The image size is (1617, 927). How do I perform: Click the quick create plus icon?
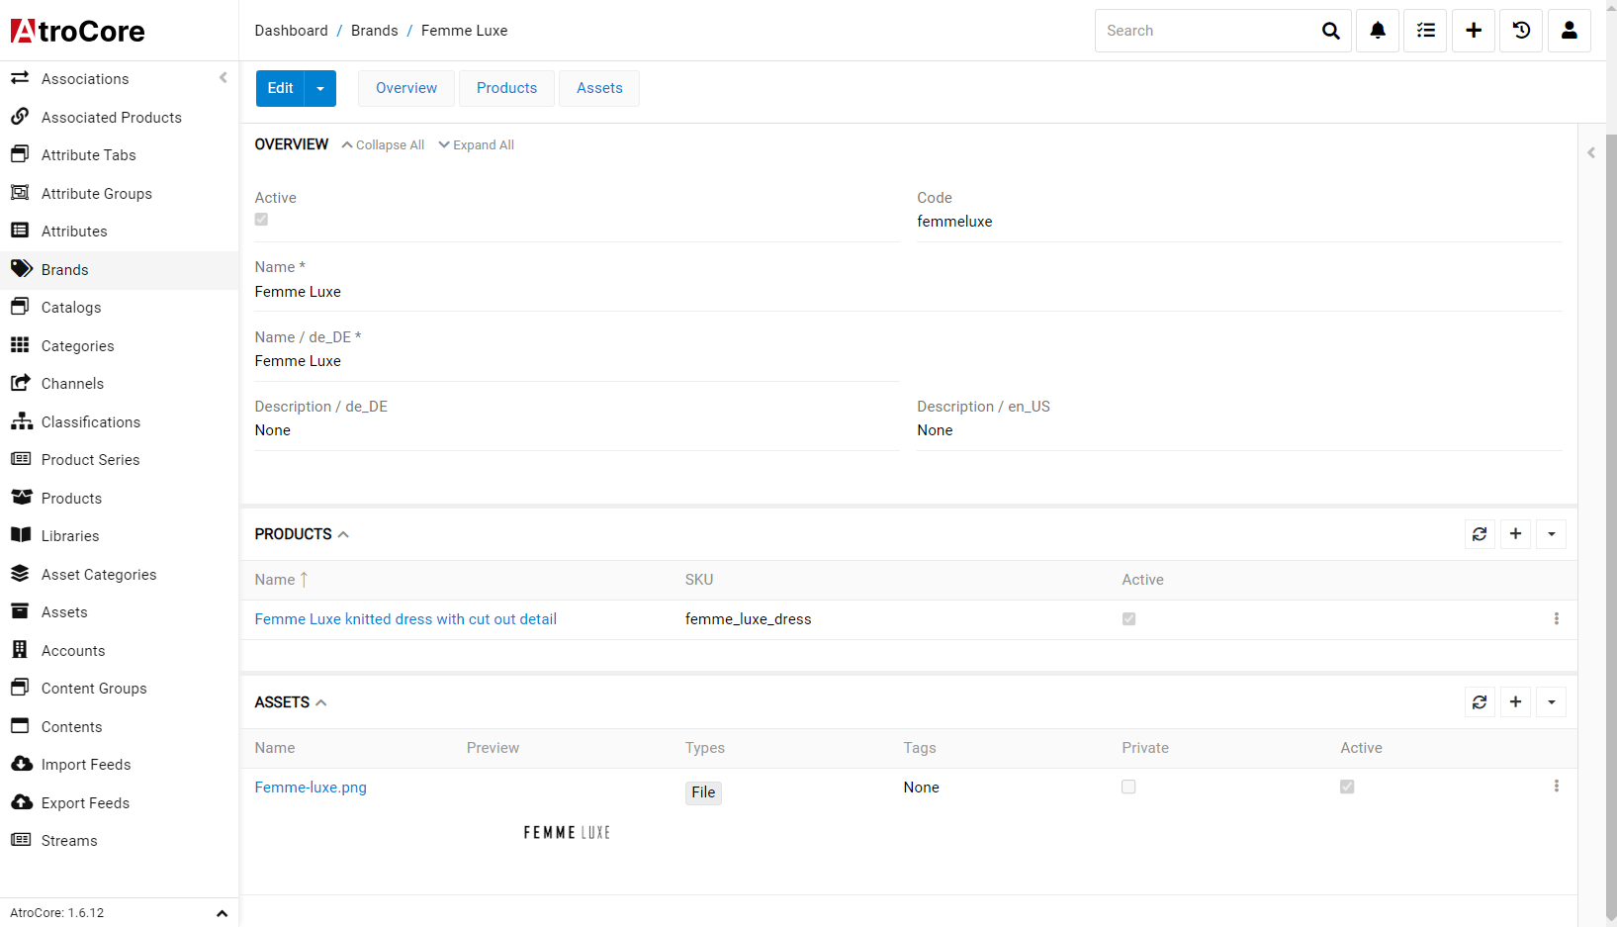coord(1474,31)
